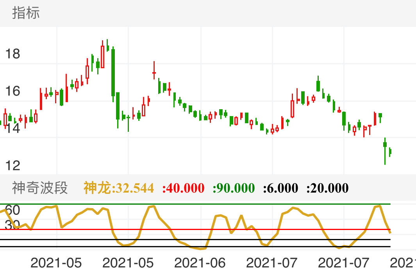Click the 指标 header label
416x276 pixels.
point(26,13)
